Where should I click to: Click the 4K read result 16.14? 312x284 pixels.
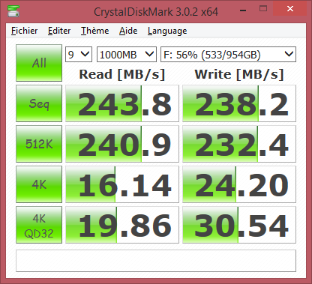(122, 184)
